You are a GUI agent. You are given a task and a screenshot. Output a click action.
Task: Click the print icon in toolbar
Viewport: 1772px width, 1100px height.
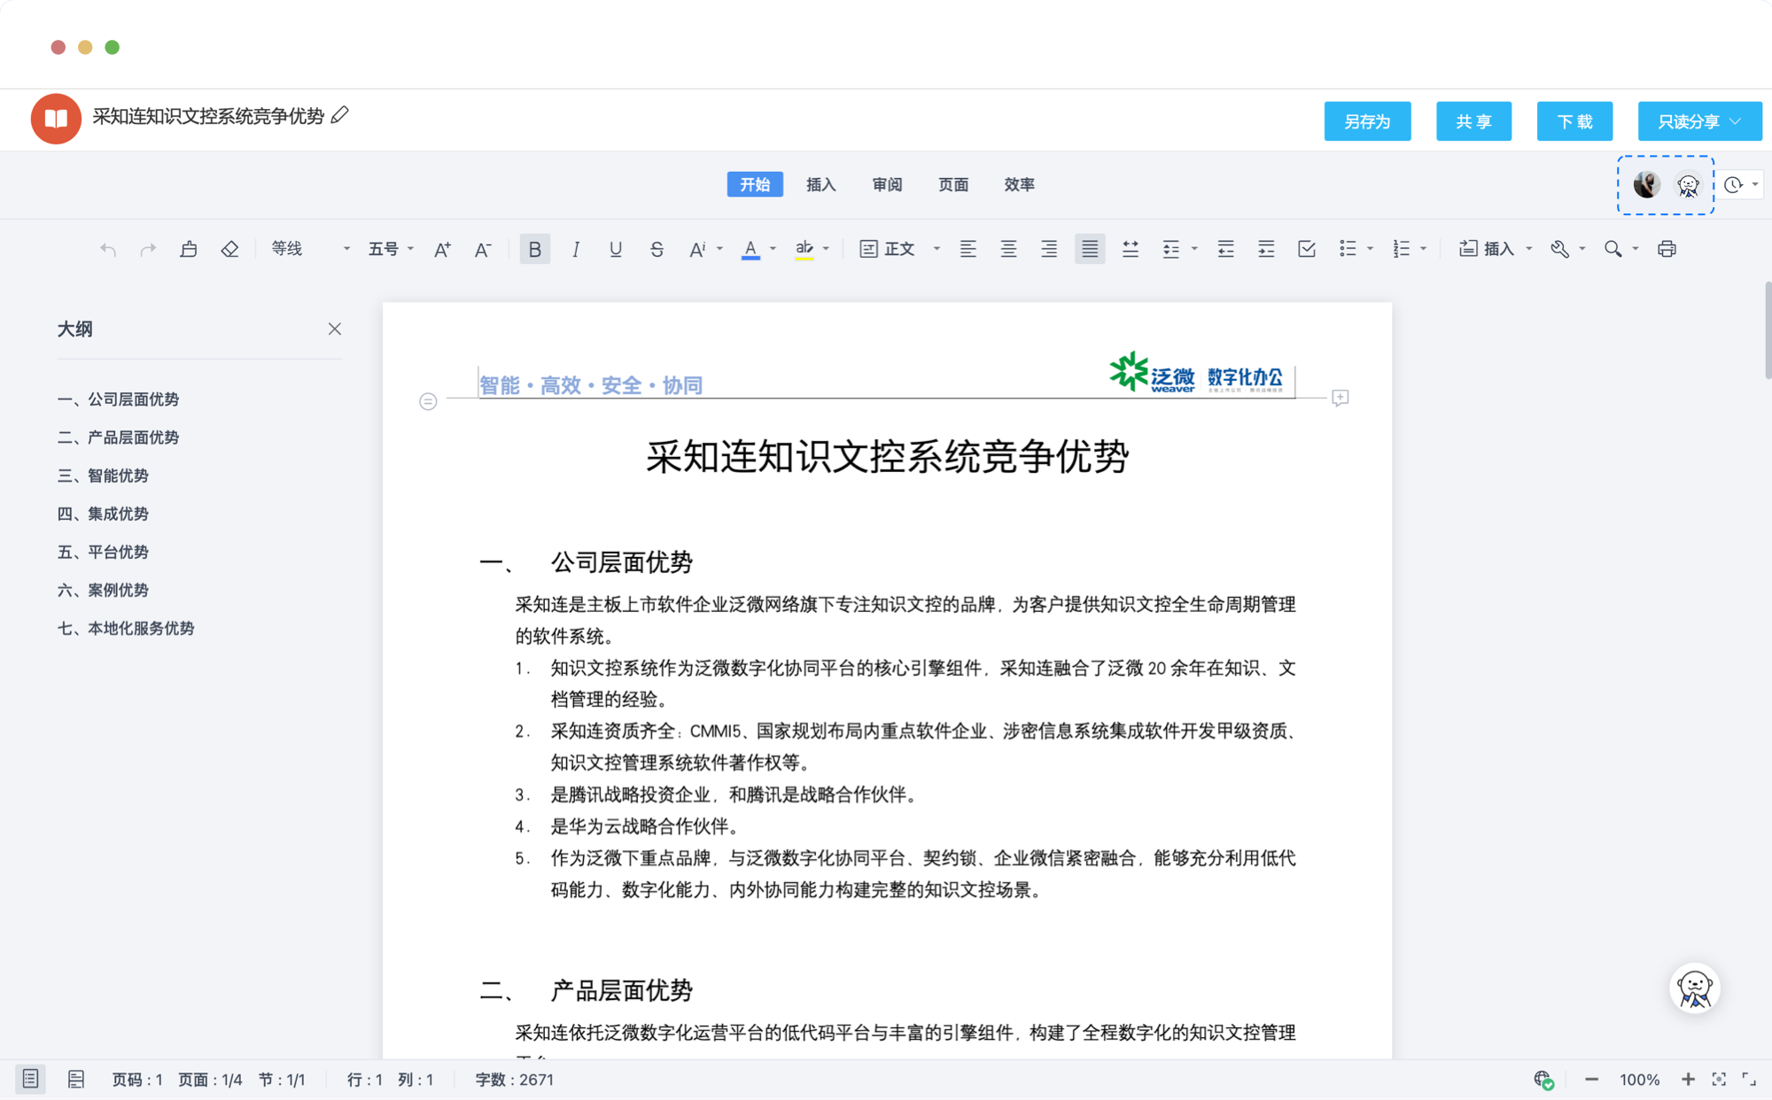(1667, 249)
